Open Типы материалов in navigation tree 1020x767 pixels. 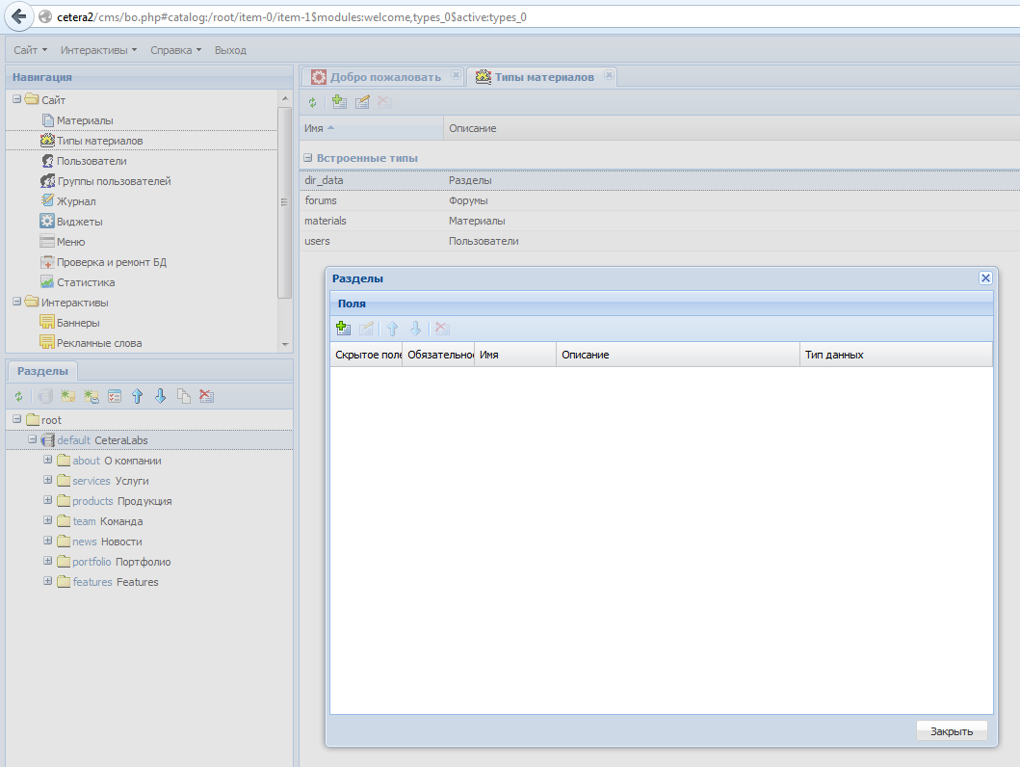tap(99, 141)
